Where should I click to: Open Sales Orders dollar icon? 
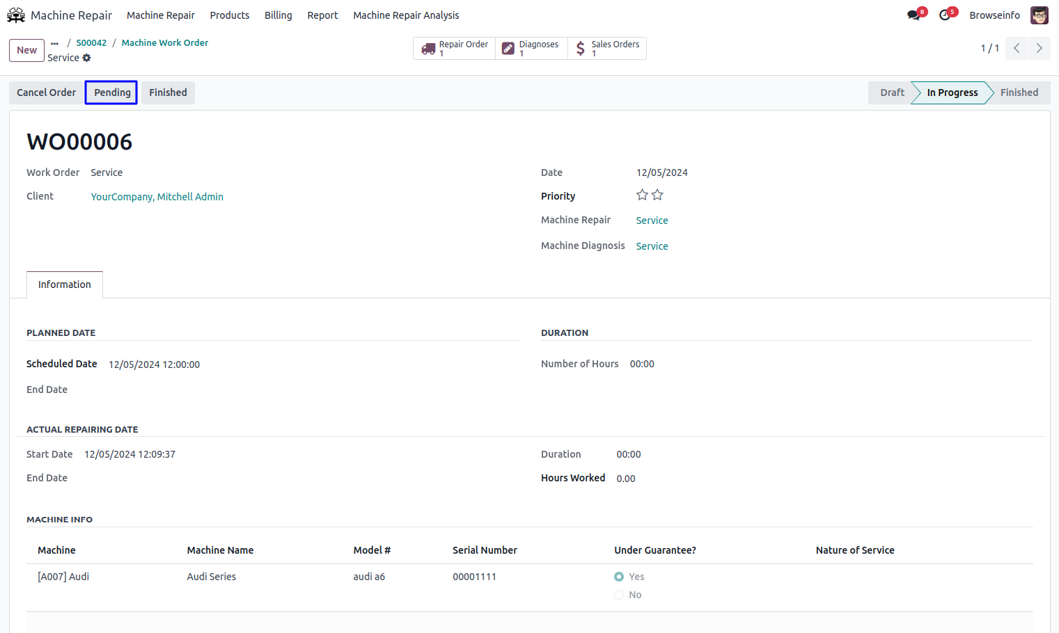581,49
